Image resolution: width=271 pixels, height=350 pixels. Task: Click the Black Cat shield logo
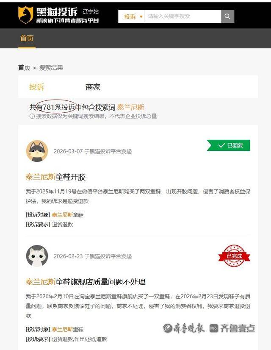click(25, 15)
